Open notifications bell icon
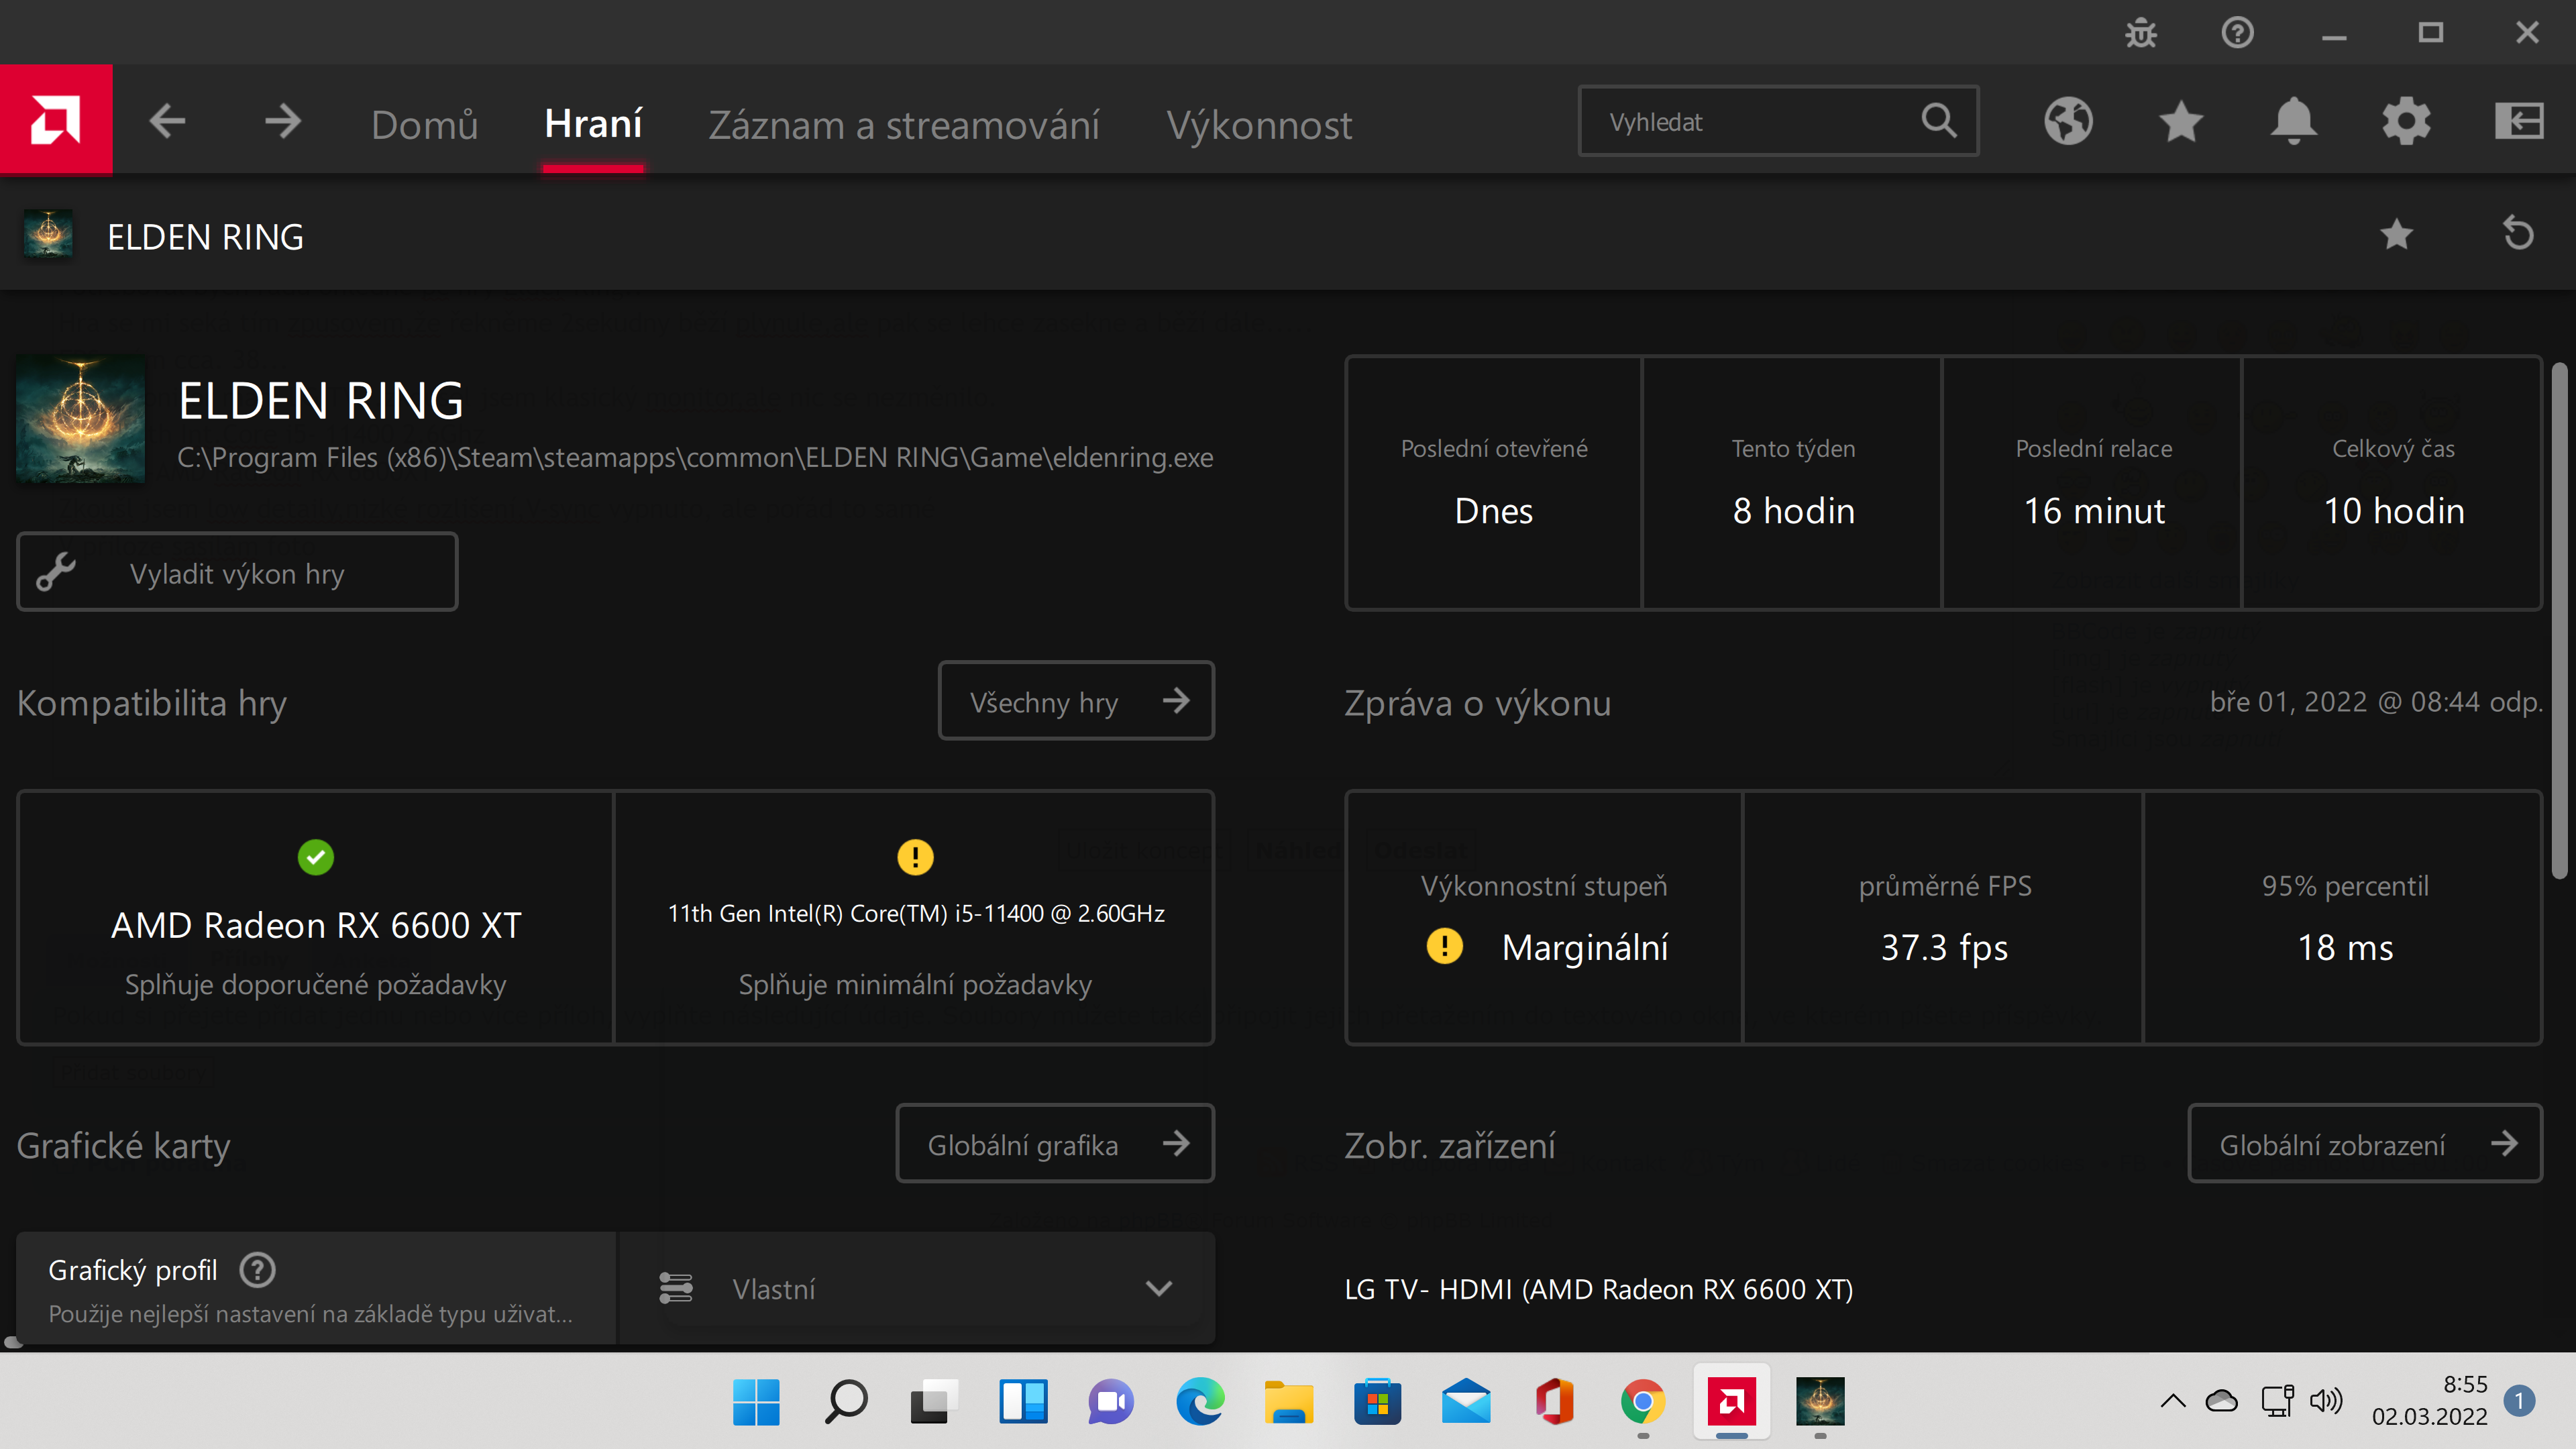The image size is (2576, 1449). (2293, 122)
